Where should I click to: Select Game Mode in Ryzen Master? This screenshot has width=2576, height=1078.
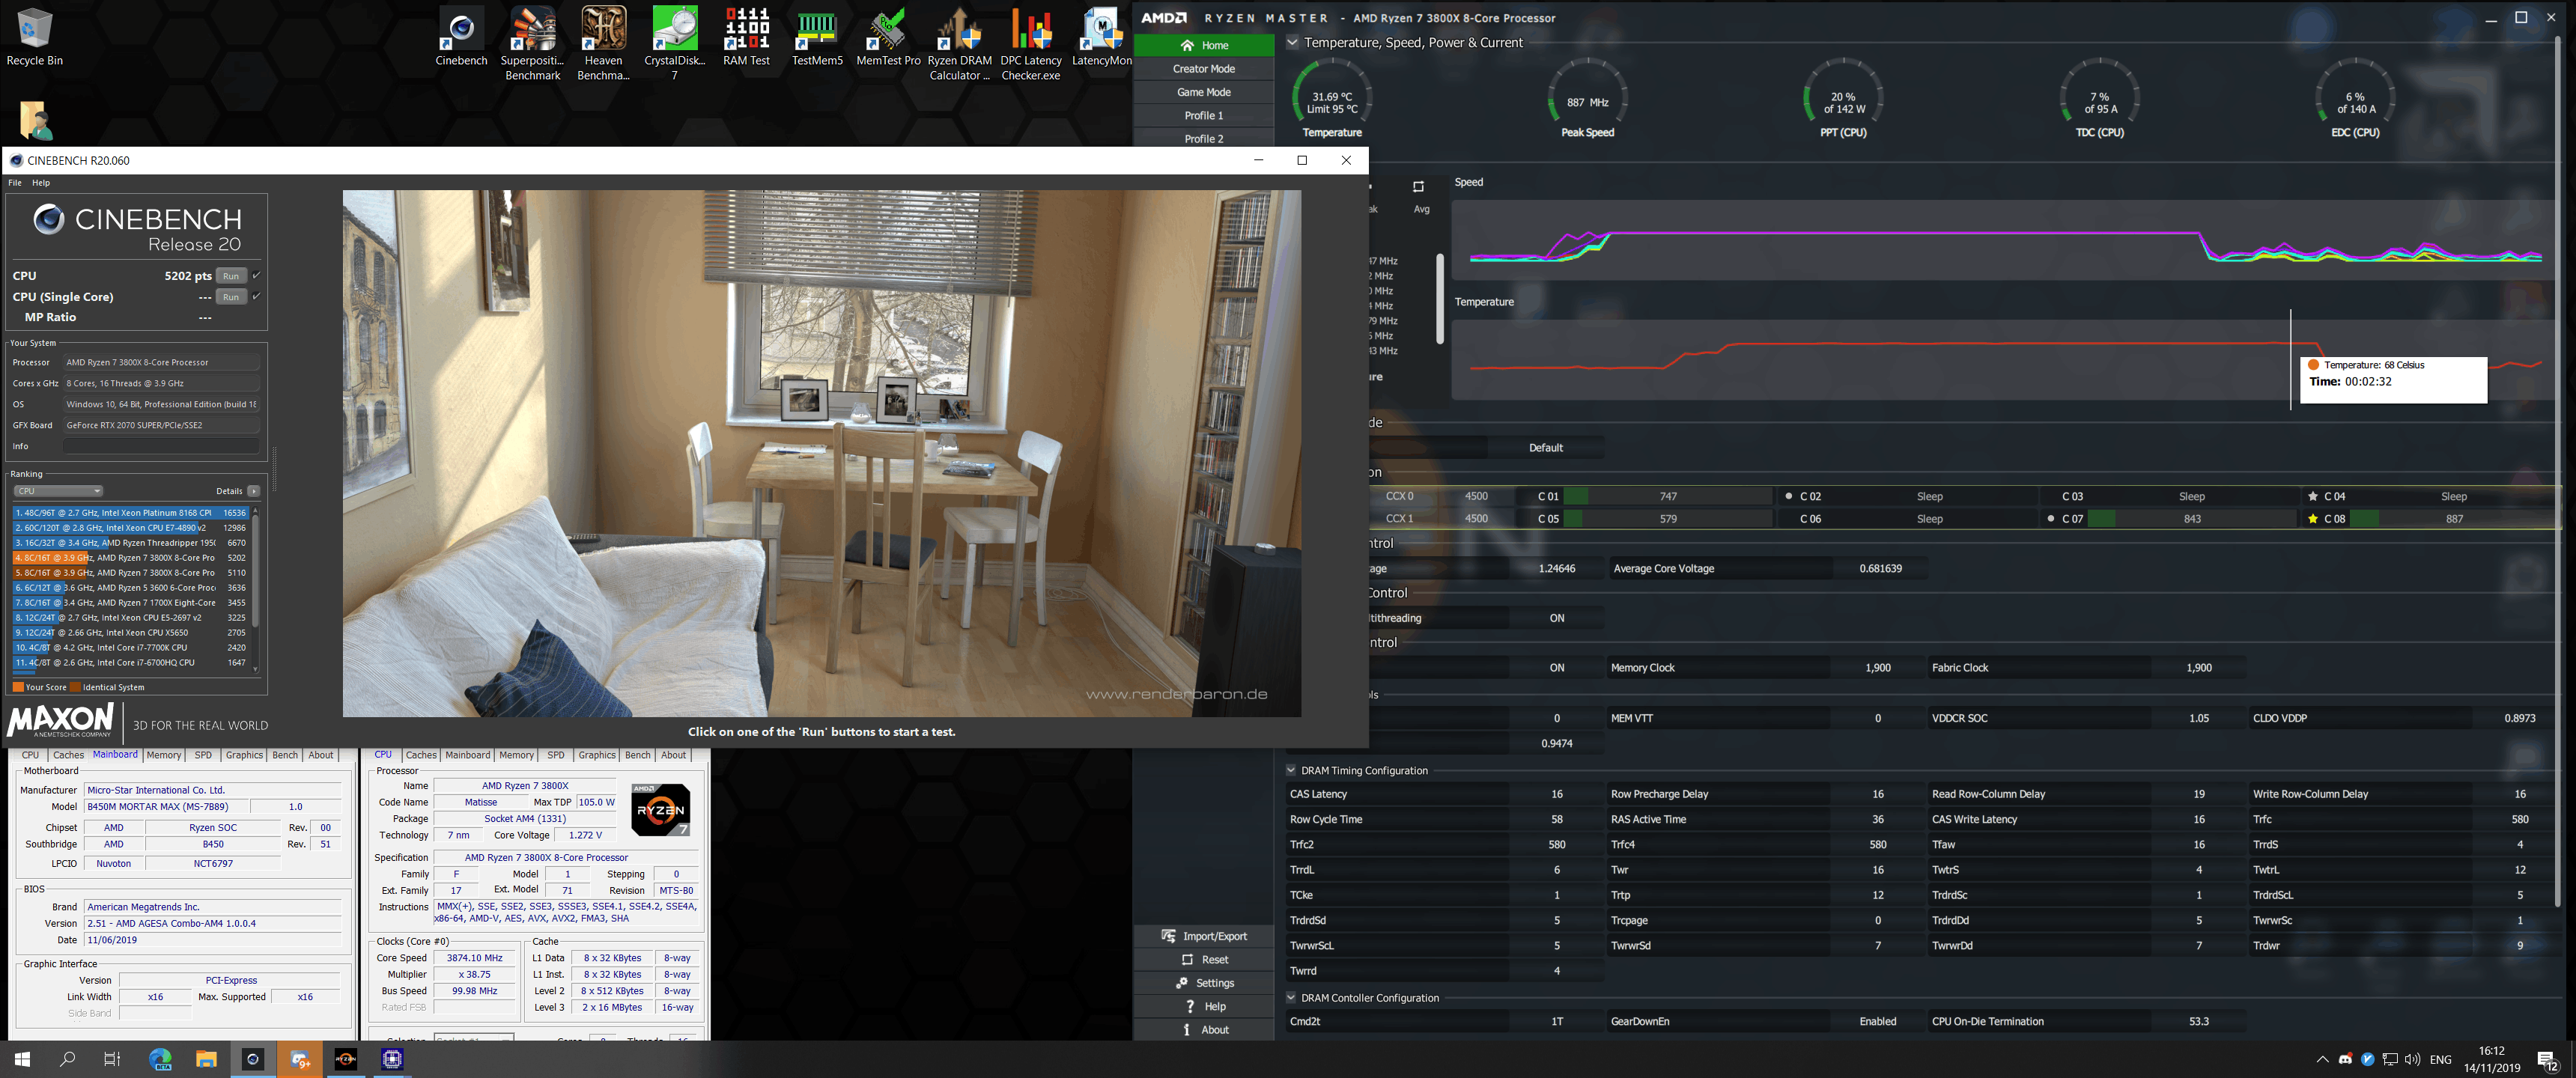pyautogui.click(x=1203, y=92)
